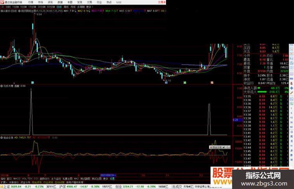Click the 30 period shortcut in right toolbar

click(x=292, y=122)
